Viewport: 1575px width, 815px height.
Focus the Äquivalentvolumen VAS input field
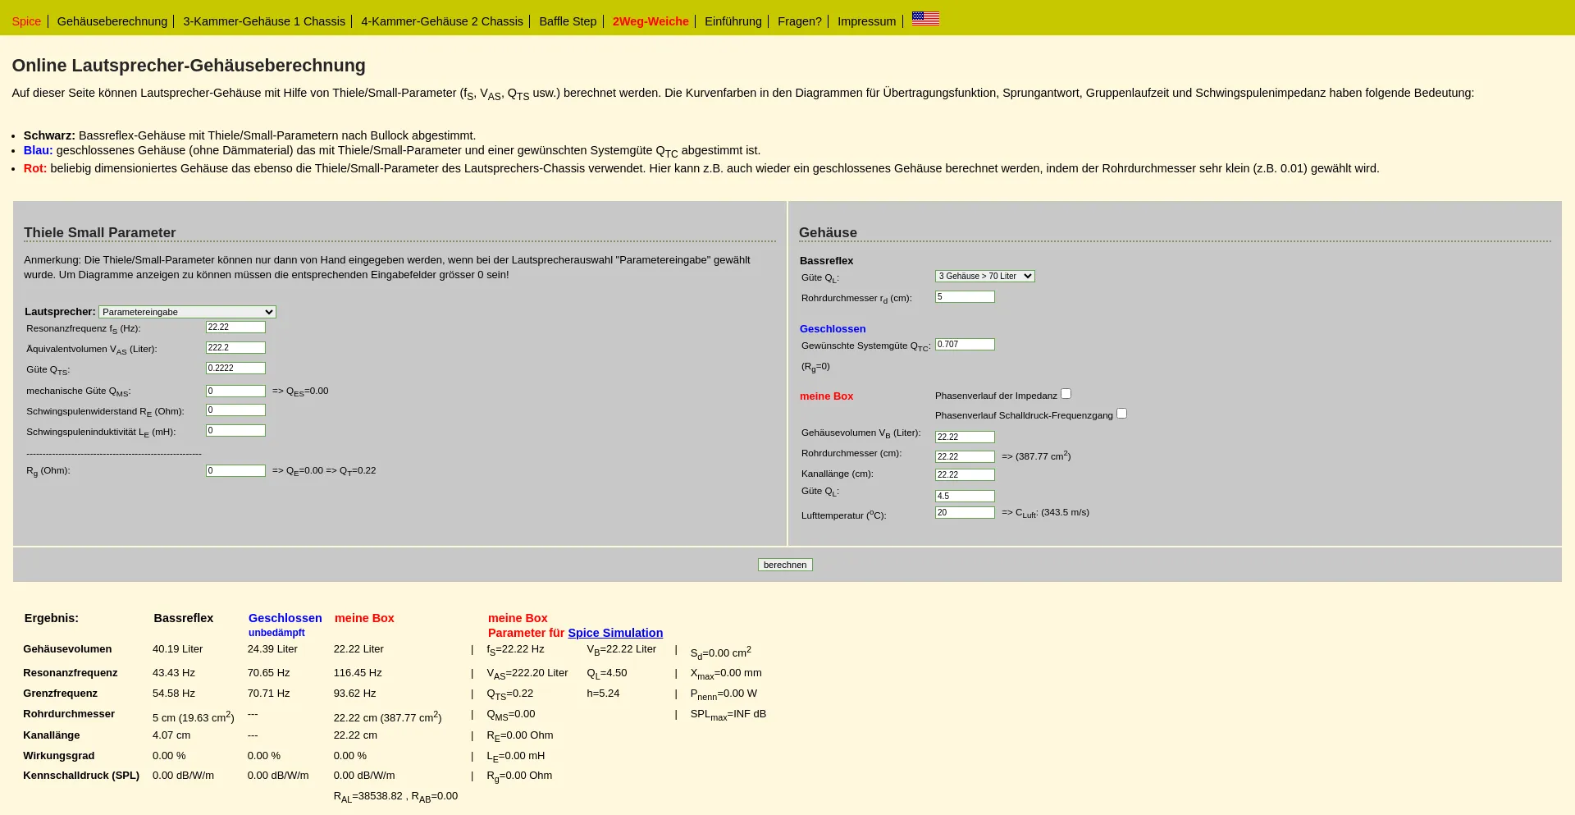(x=235, y=348)
